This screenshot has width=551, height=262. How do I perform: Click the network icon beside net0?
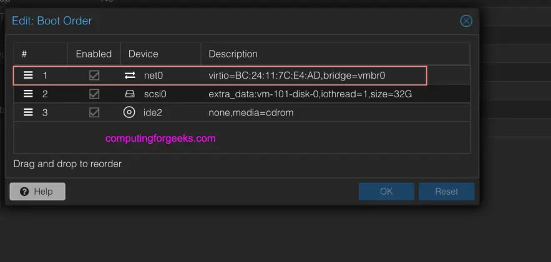(x=130, y=75)
